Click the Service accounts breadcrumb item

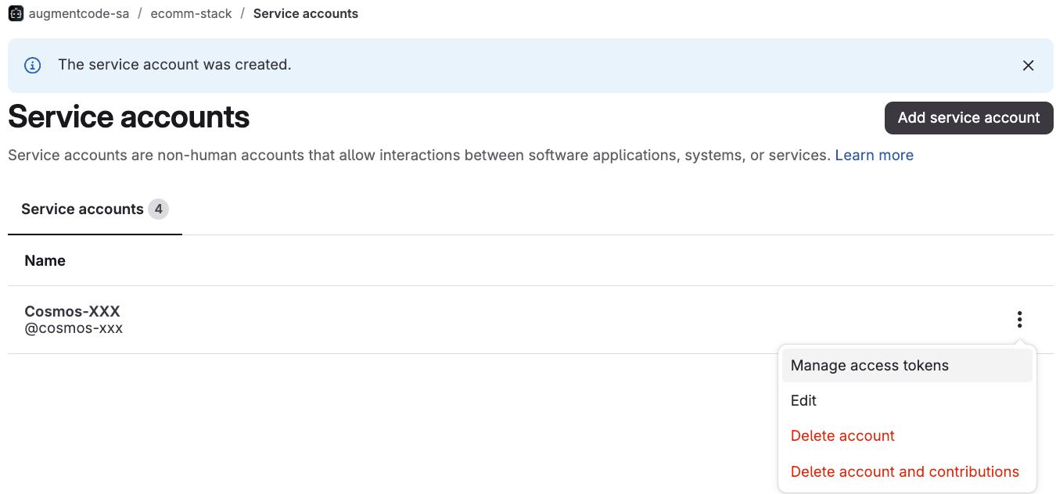pos(306,13)
